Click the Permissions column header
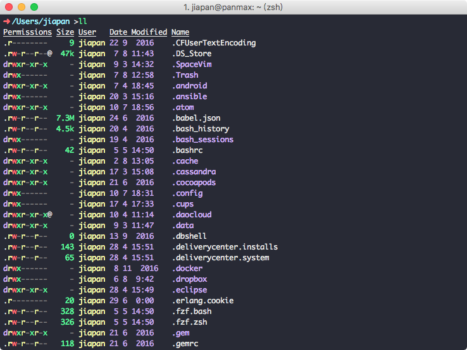The width and height of the screenshot is (467, 350). click(27, 32)
